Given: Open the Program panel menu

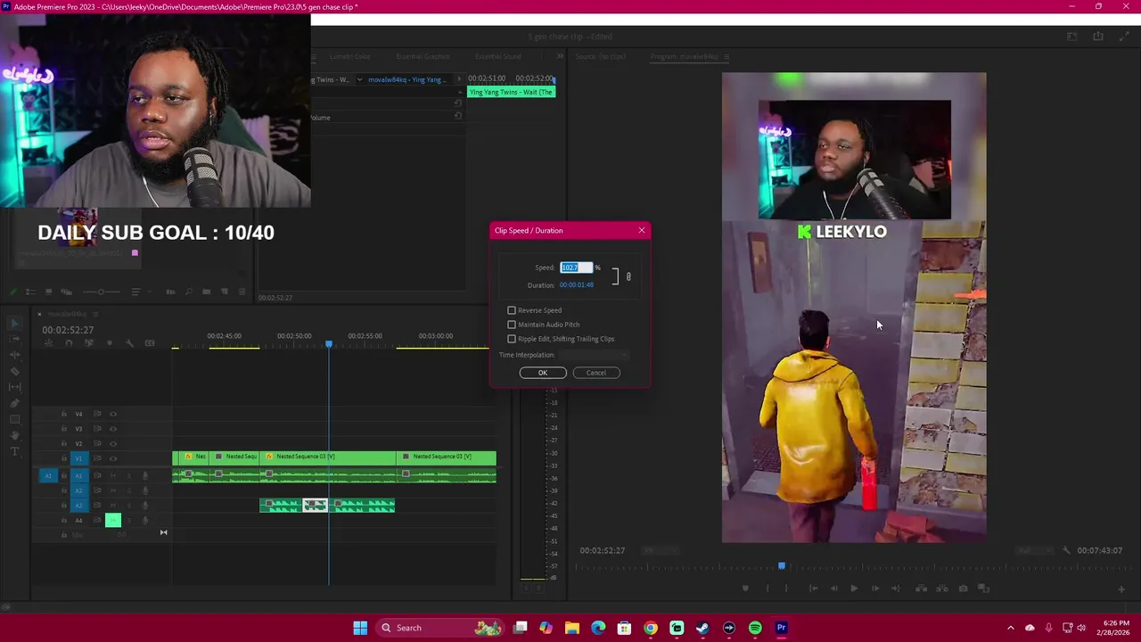Looking at the screenshot, I should click(x=726, y=56).
